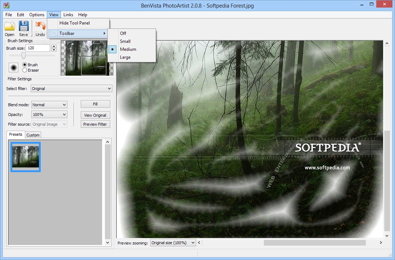Click the PhotoArtist app icon in title bar

click(x=6, y=5)
